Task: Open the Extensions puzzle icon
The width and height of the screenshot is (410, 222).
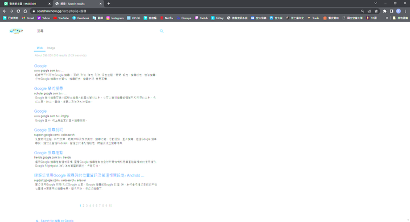Action: 384,11
